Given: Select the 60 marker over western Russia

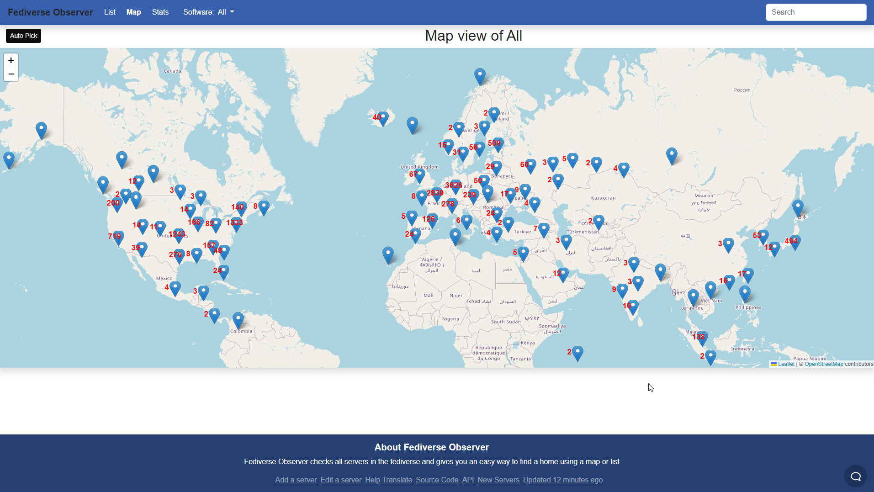Looking at the screenshot, I should [x=530, y=164].
